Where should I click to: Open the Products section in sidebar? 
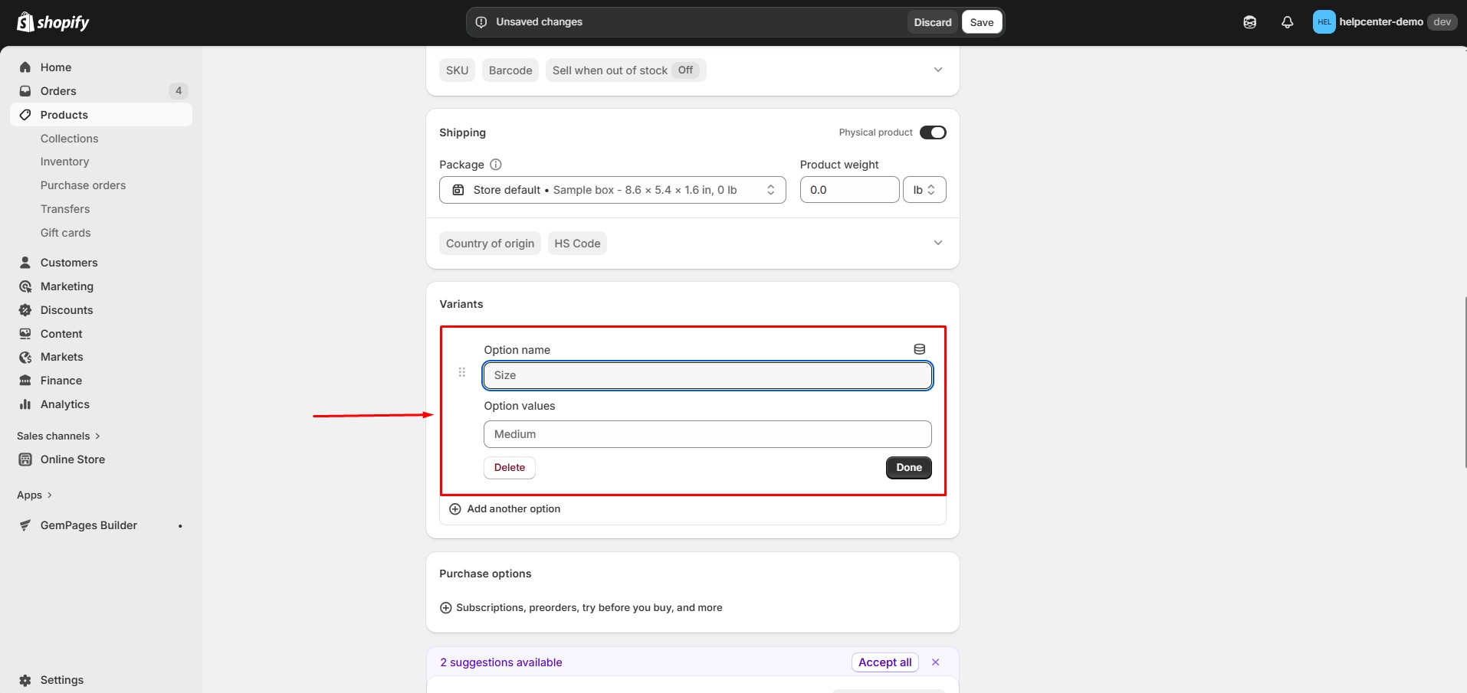65,114
